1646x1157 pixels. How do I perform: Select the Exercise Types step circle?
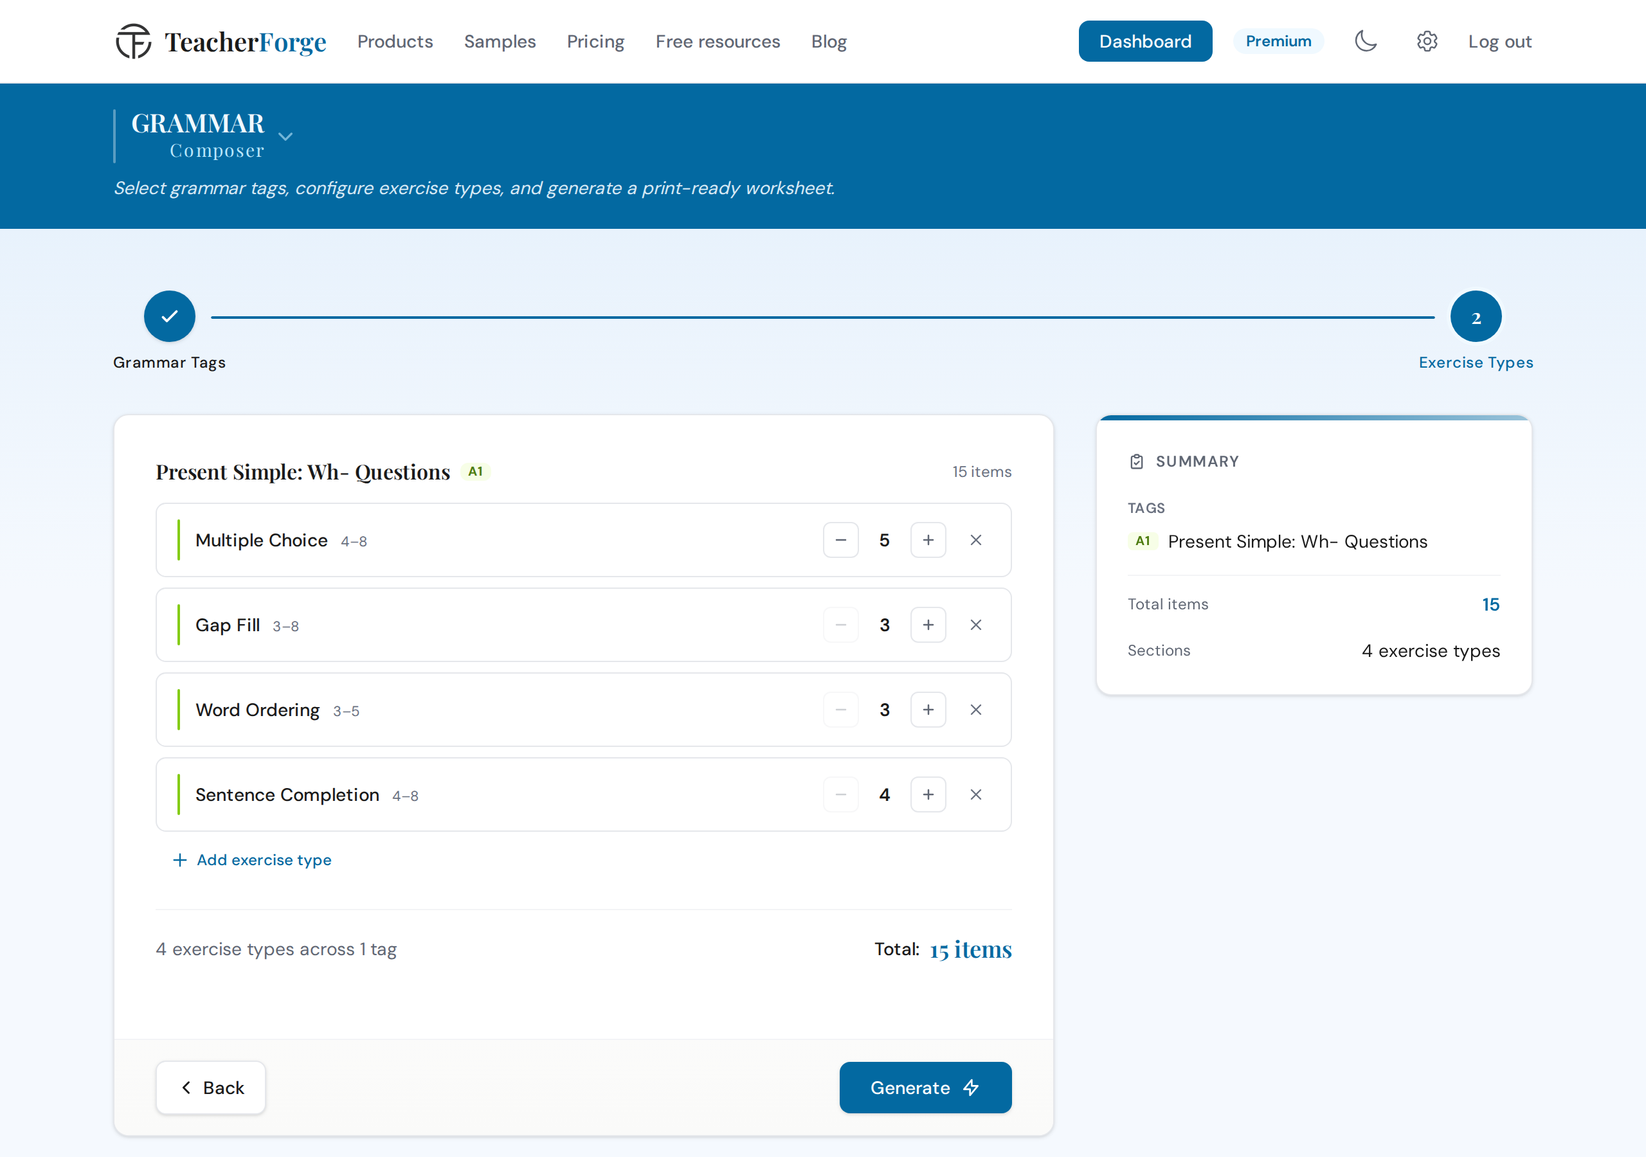point(1476,316)
